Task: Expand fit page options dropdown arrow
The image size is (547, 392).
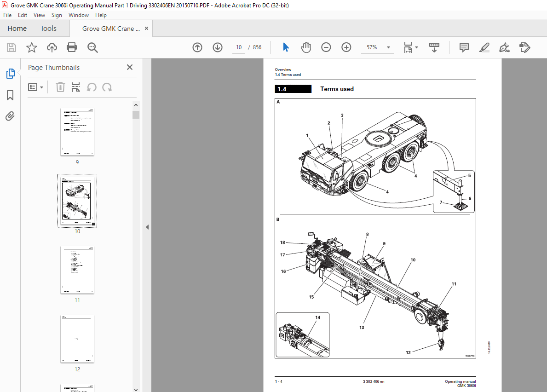Action: tap(416, 47)
